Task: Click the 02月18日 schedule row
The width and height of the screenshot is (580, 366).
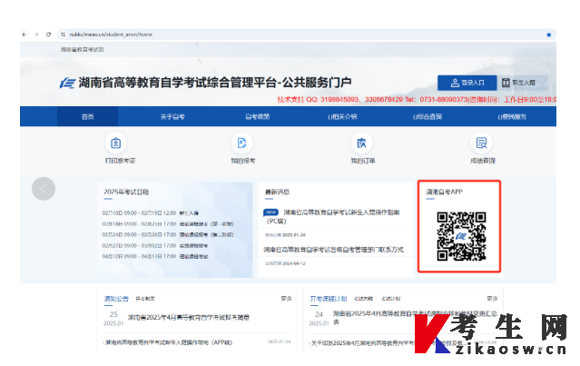Action: 168,224
